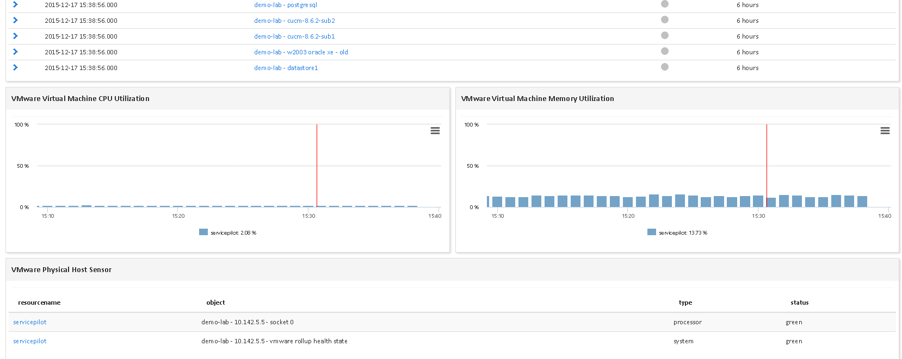The height and width of the screenshot is (359, 902).
Task: Click the VMware Virtual Machine Memory Utilization title
Action: click(x=538, y=98)
